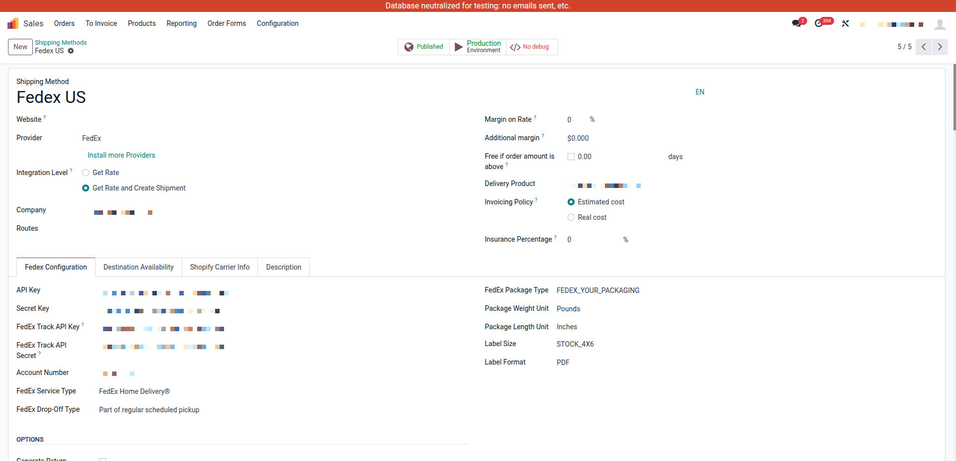Click the 5 / 5 pager counter
Image resolution: width=956 pixels, height=461 pixels.
click(x=904, y=47)
